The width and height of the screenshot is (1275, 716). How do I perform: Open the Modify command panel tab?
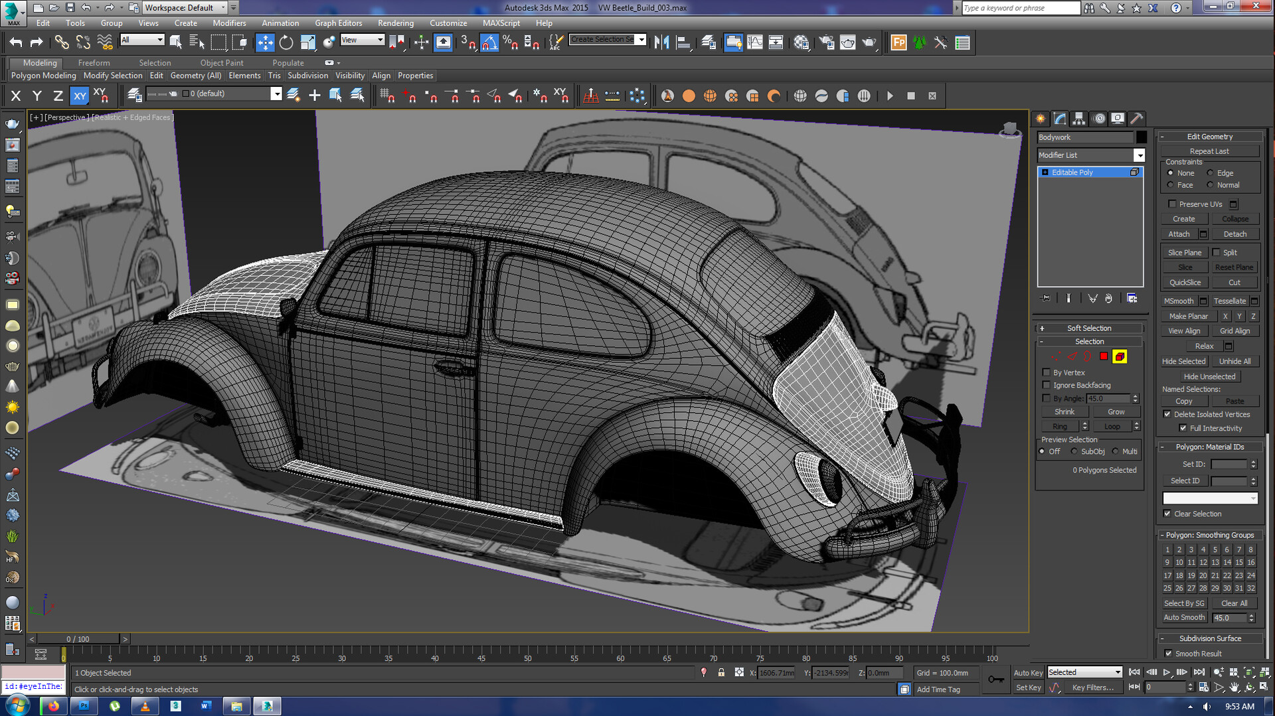(x=1060, y=119)
